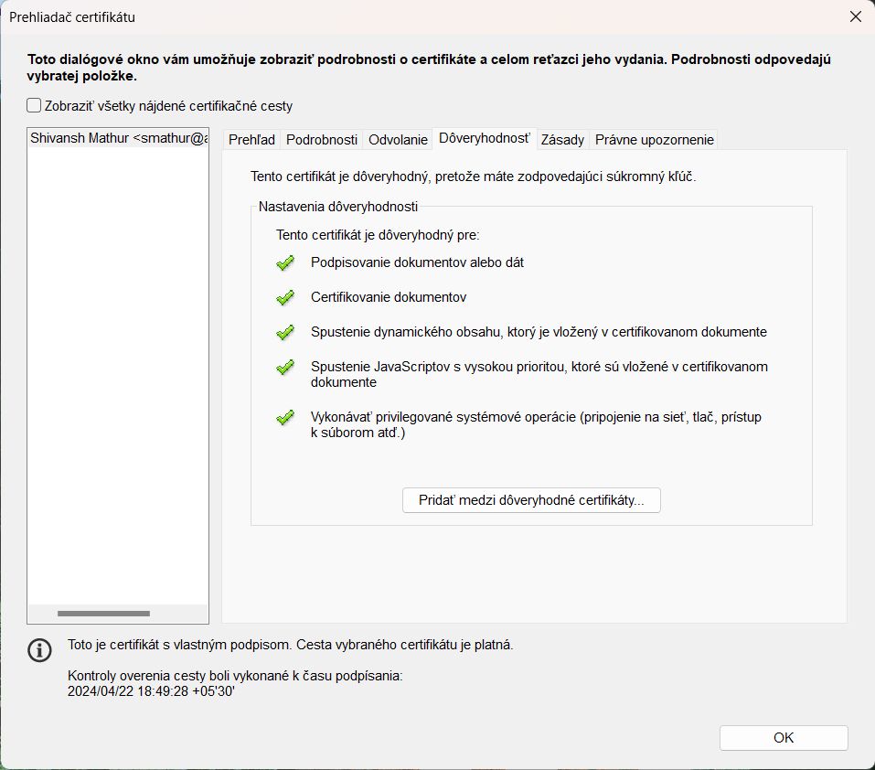Click "Pridať medzi dôveryhodné certifikáty..."
Viewport: 875px width, 770px height.
click(x=530, y=500)
